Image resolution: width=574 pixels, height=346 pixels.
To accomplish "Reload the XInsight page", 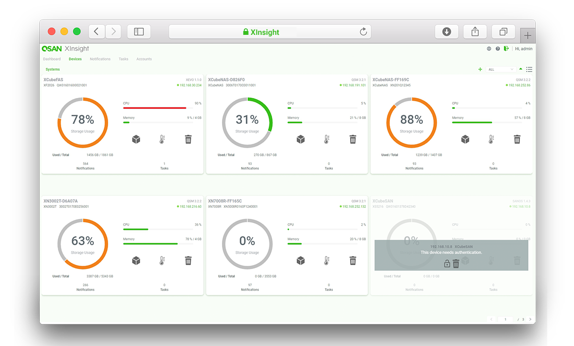I will [364, 32].
